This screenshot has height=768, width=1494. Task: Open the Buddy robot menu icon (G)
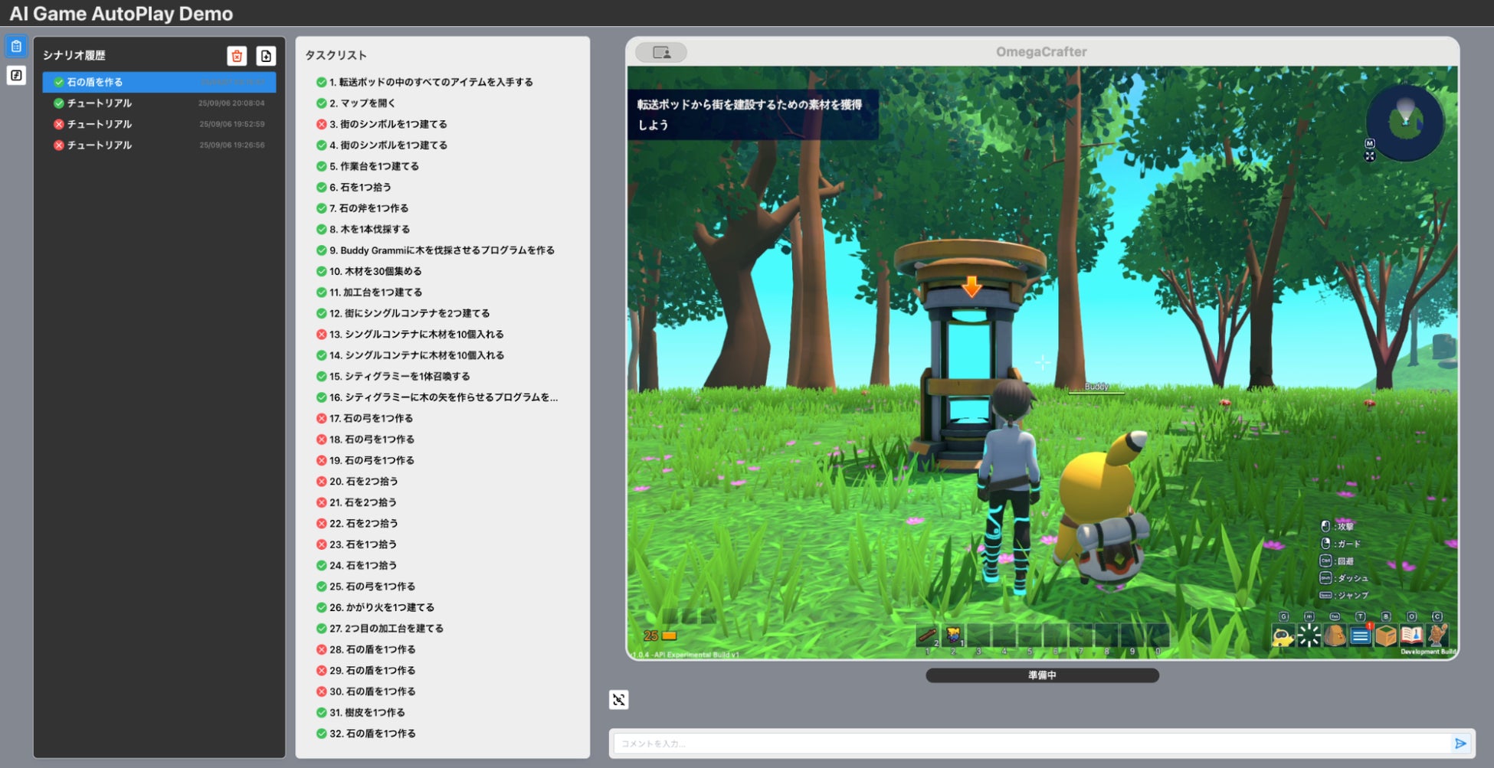1283,635
